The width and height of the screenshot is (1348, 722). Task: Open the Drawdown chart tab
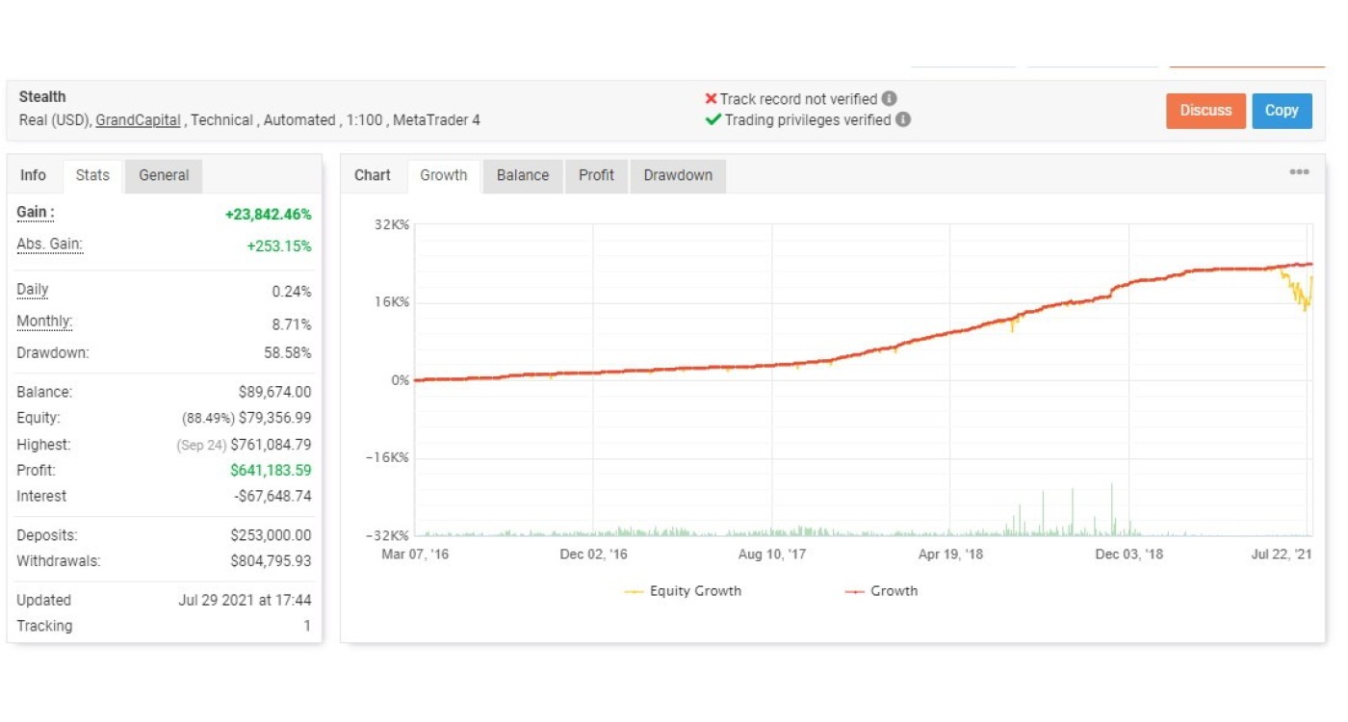pos(678,175)
